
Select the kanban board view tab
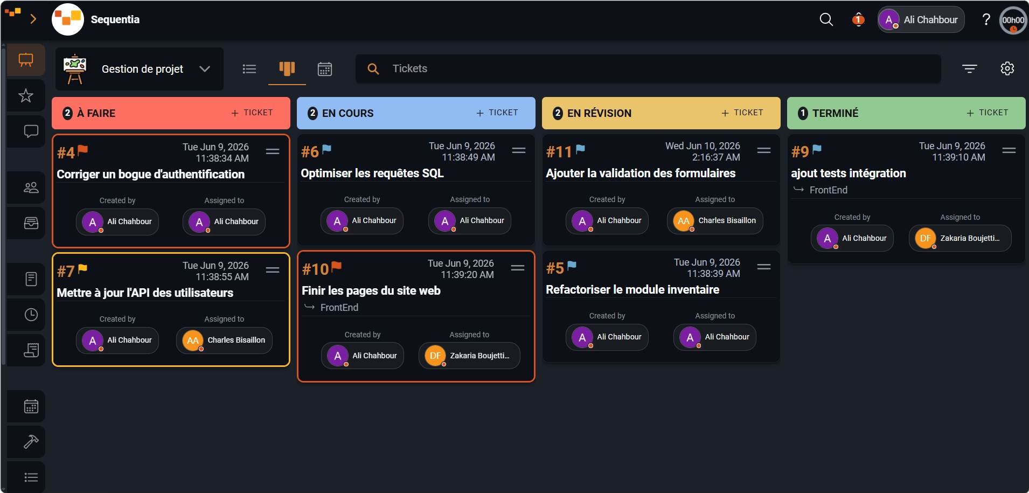coord(287,69)
